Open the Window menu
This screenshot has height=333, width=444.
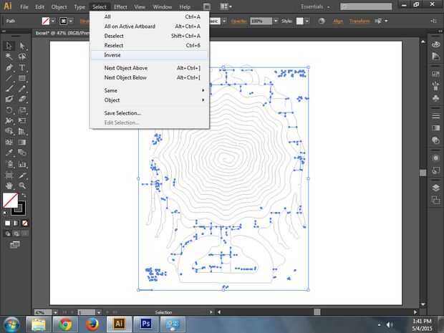tap(162, 6)
